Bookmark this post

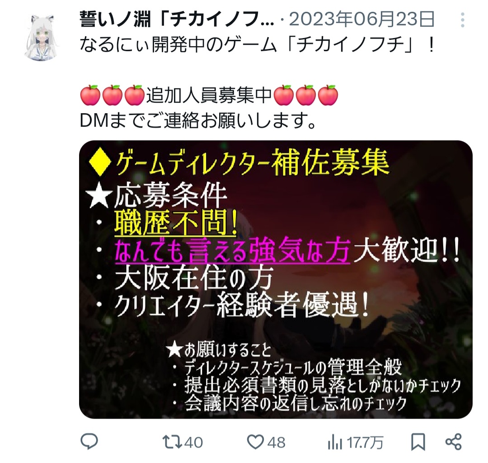[418, 442]
